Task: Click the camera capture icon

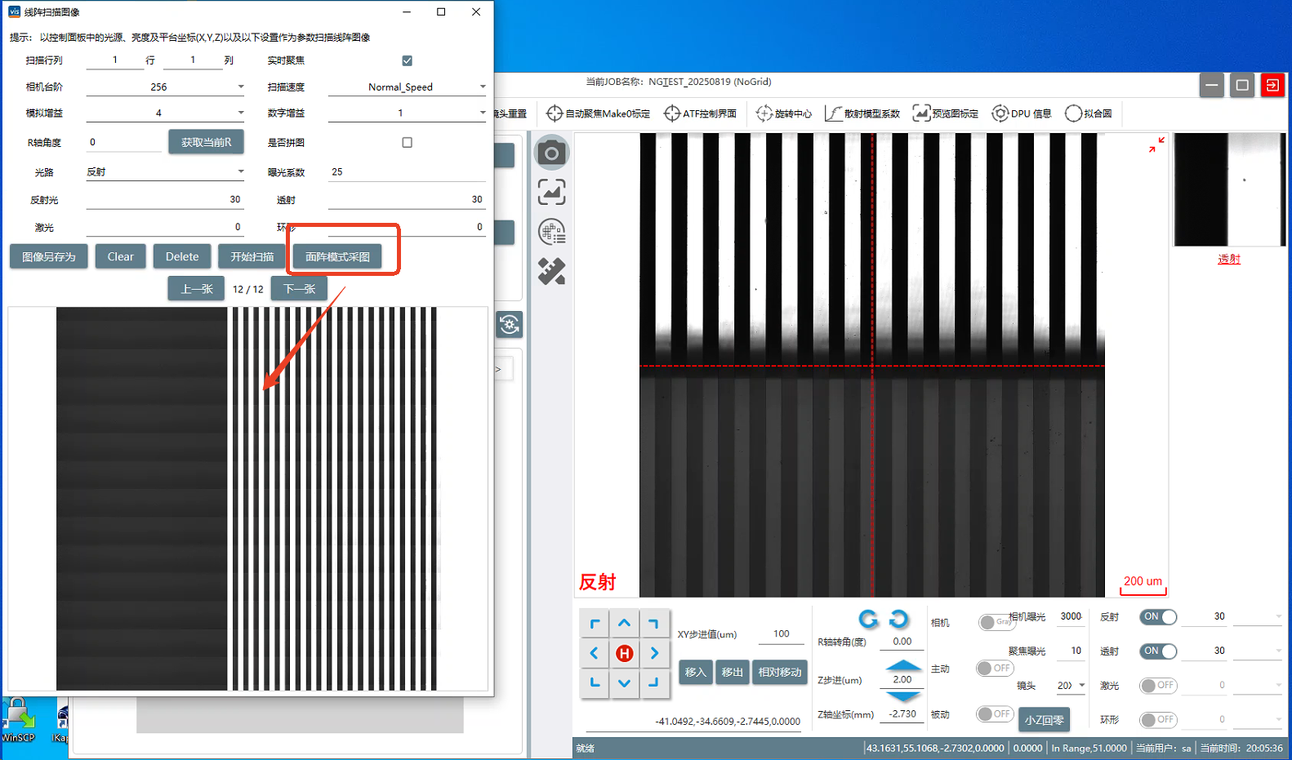Action: pos(551,153)
